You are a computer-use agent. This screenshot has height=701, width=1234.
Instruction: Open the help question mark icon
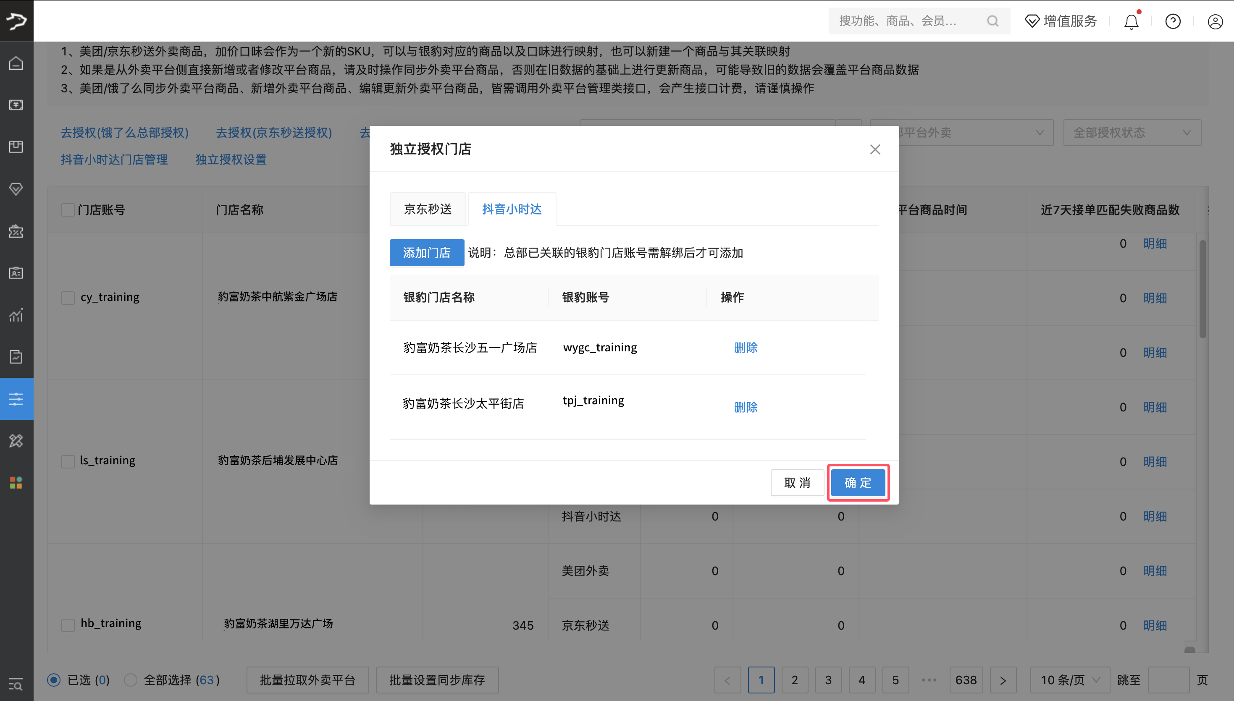(x=1173, y=21)
